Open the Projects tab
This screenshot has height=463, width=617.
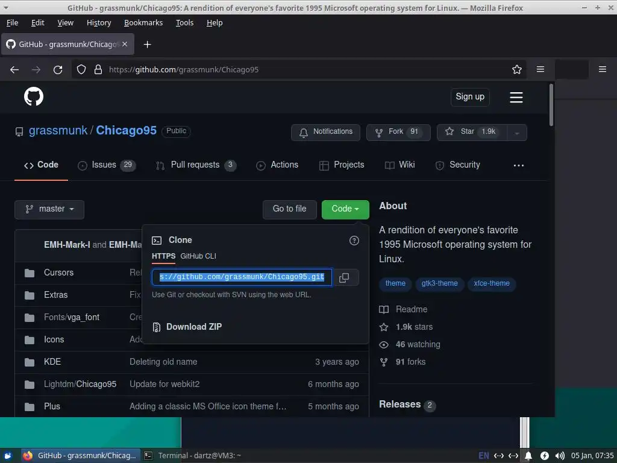342,165
